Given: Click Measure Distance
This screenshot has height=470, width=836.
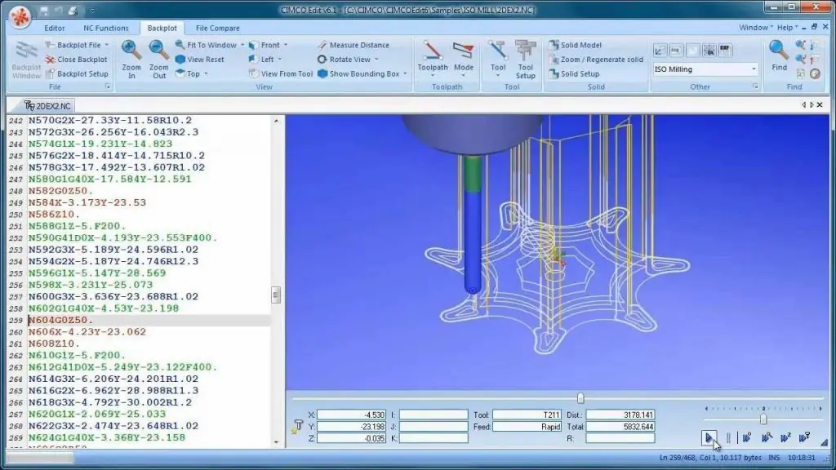Looking at the screenshot, I should pyautogui.click(x=353, y=46).
